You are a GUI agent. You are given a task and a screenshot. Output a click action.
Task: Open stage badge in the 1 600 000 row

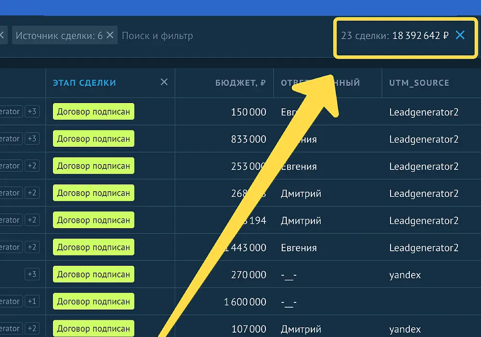94,301
